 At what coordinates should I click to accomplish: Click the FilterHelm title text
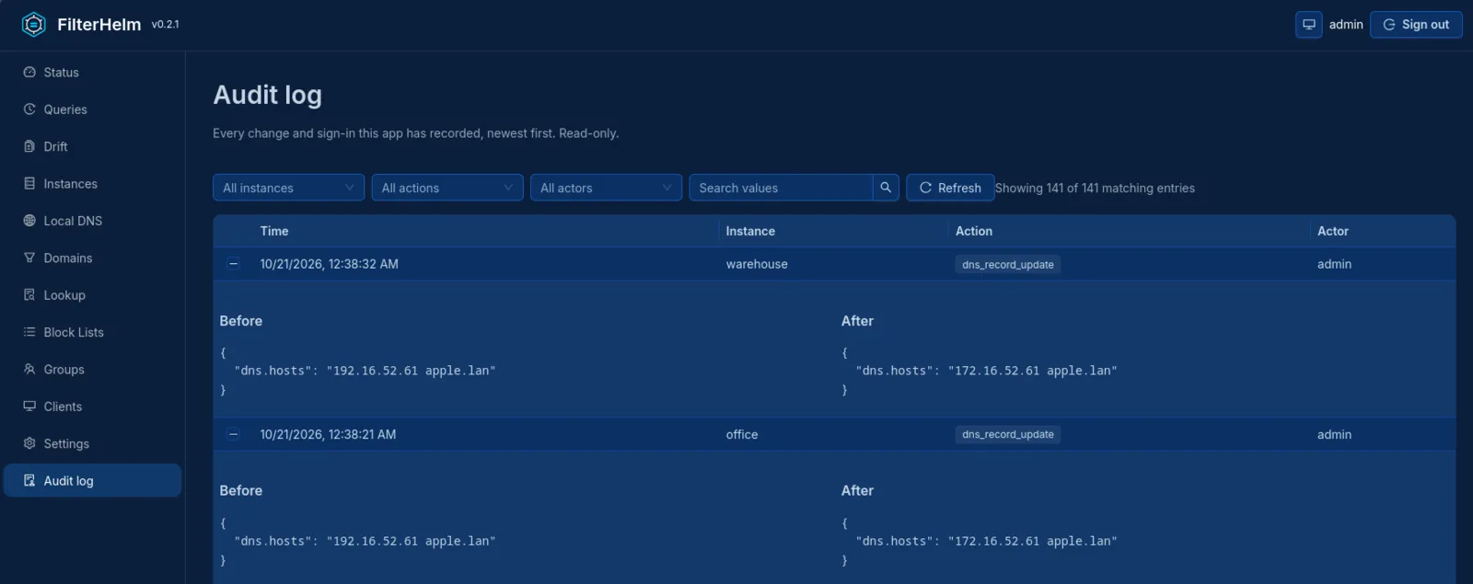click(99, 25)
